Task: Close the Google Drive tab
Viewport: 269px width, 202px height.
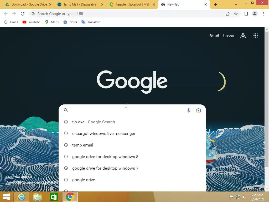Action: (50, 4)
